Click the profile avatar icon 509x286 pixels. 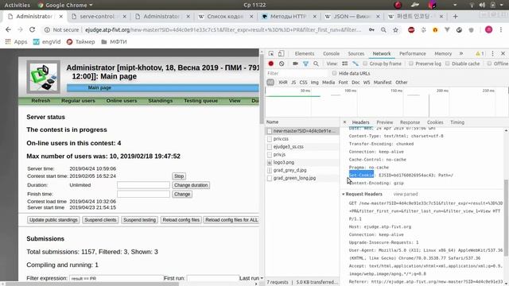(x=488, y=29)
